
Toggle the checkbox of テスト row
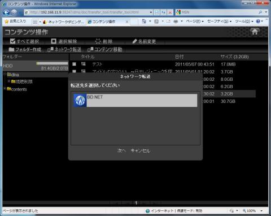75,64
